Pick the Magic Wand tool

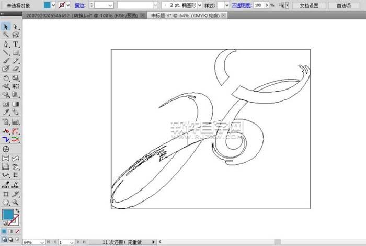pyautogui.click(x=6, y=35)
